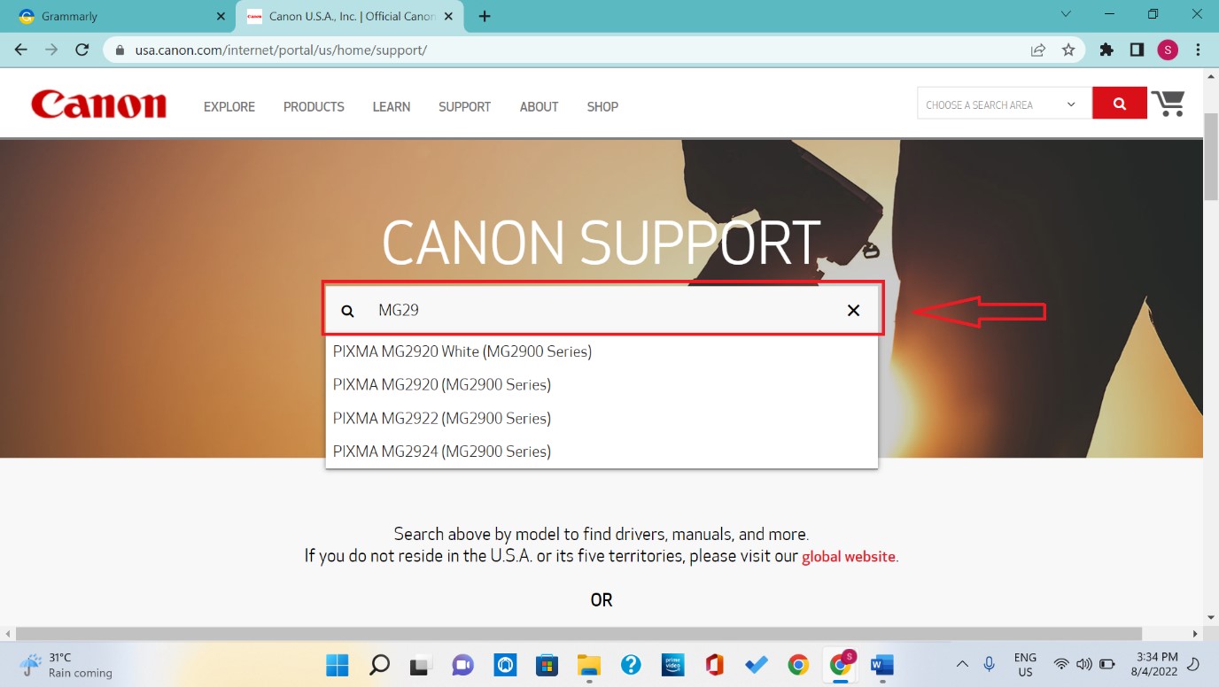Screen dimensions: 1219x687
Task: Clear the MG29 search with the X icon
Action: 853,310
